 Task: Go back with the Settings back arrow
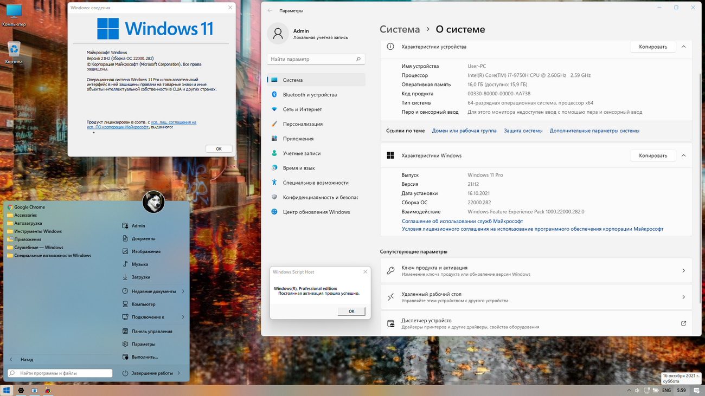coord(270,10)
